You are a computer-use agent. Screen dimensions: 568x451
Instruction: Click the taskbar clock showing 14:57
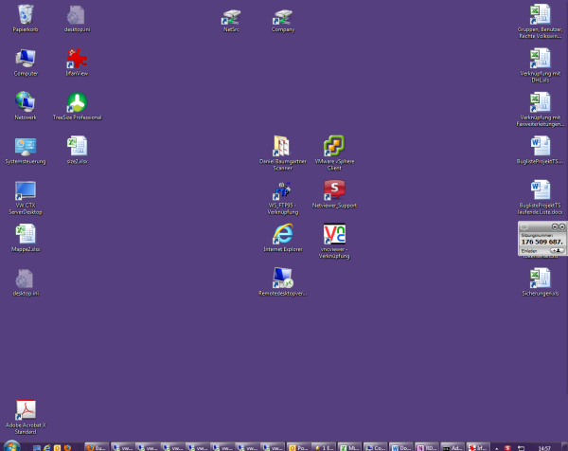coord(544,448)
